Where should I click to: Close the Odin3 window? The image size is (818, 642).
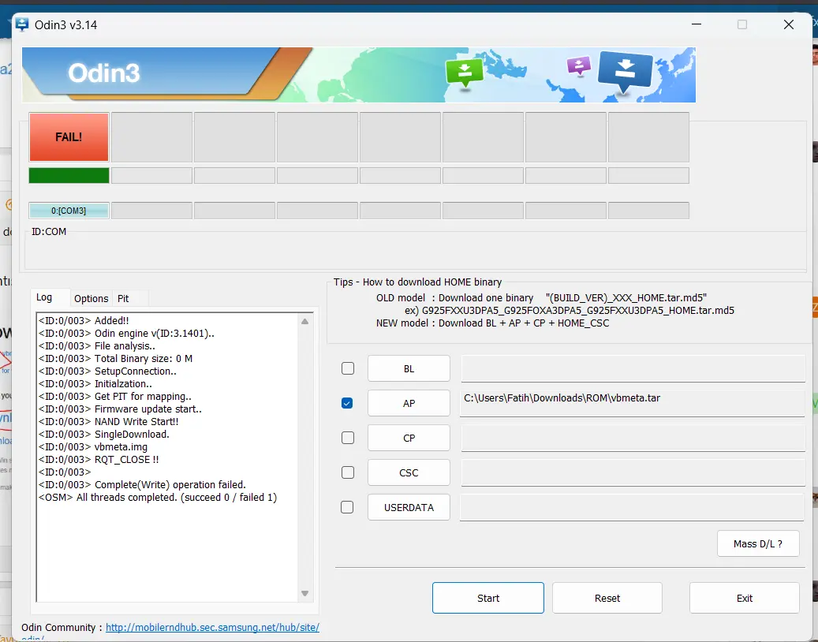(x=789, y=24)
